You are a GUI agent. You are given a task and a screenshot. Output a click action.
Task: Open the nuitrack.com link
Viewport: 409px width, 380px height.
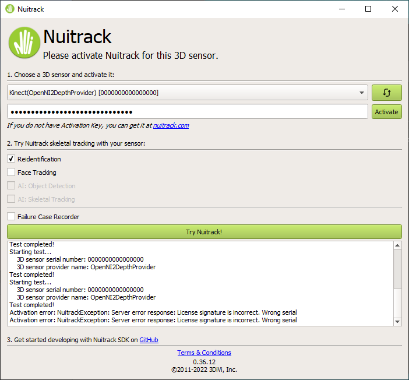coord(171,125)
